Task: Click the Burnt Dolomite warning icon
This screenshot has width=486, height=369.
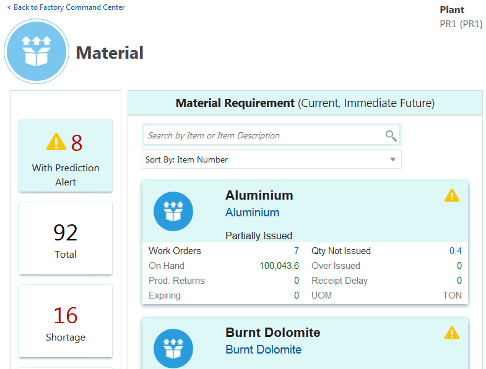Action: pyautogui.click(x=451, y=333)
